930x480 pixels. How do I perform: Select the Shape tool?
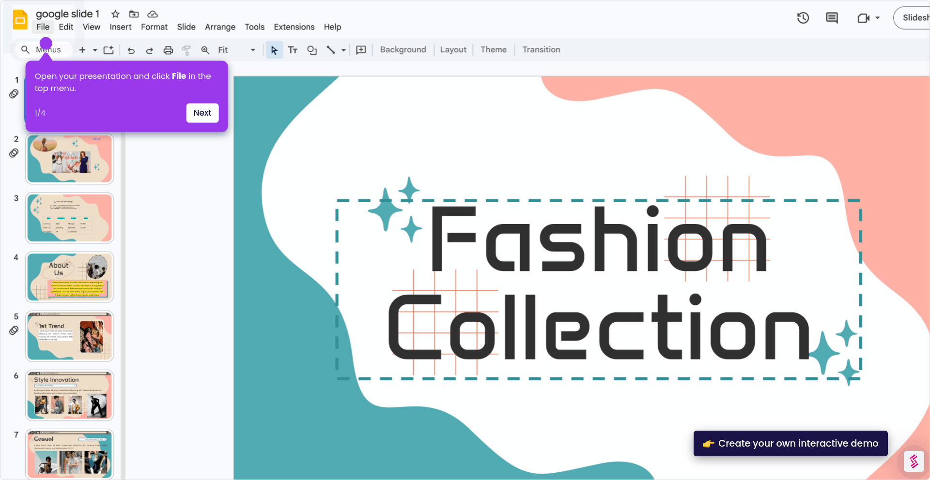click(312, 50)
